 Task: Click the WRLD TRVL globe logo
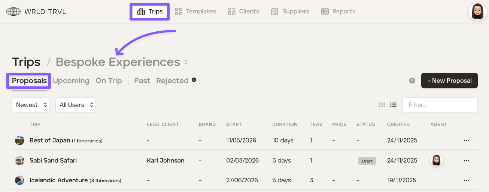coord(13,12)
